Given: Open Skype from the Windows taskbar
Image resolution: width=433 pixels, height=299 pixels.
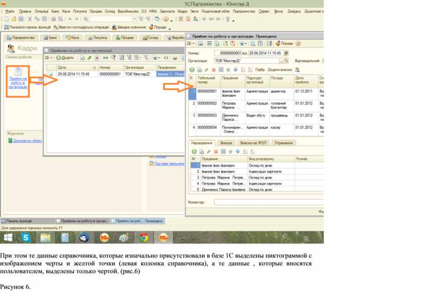Looking at the screenshot, I should click(25, 237).
